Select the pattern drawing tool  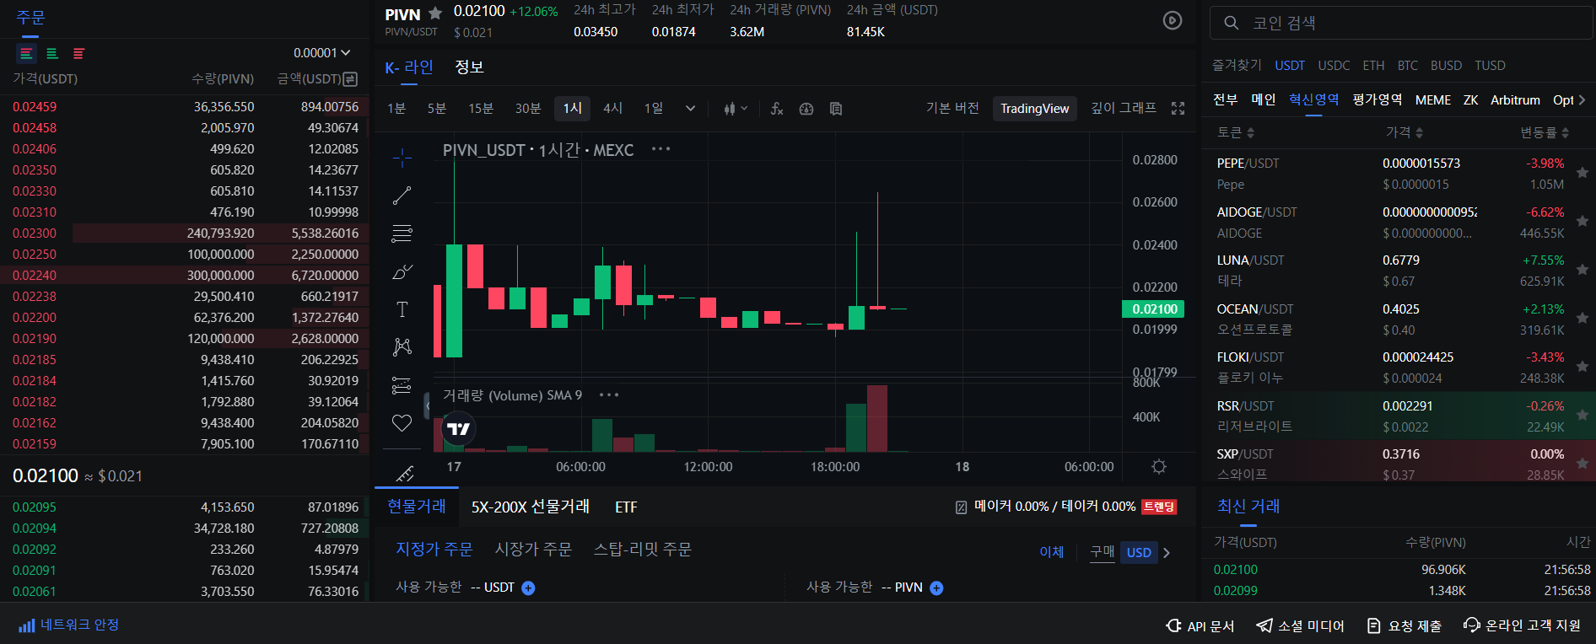click(402, 346)
